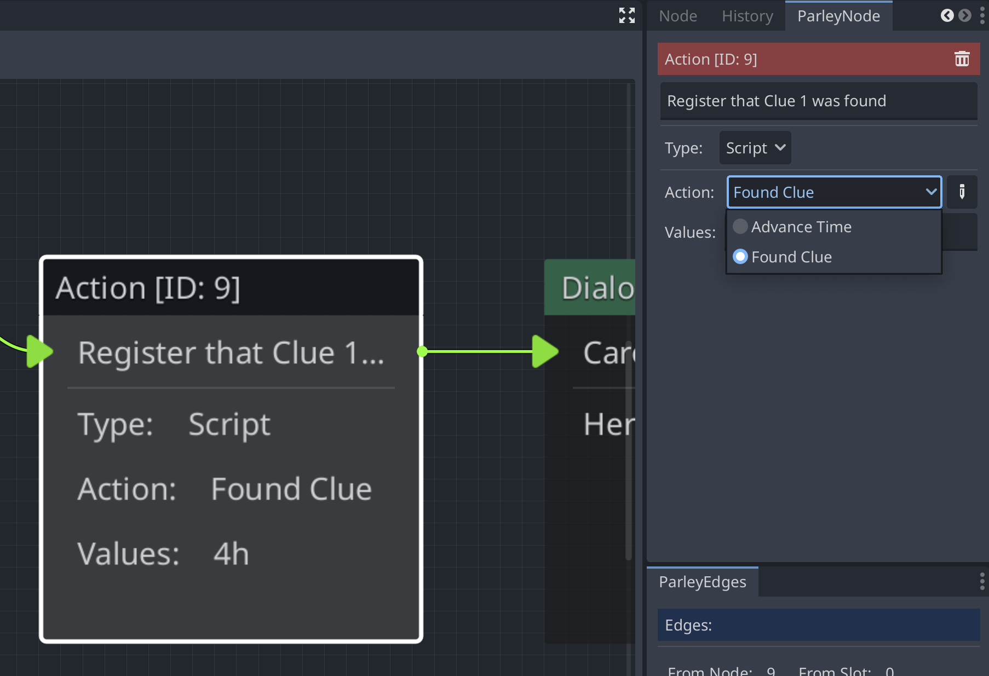The width and height of the screenshot is (989, 676).
Task: Open the inspector's three-dot options menu
Action: coord(982,15)
